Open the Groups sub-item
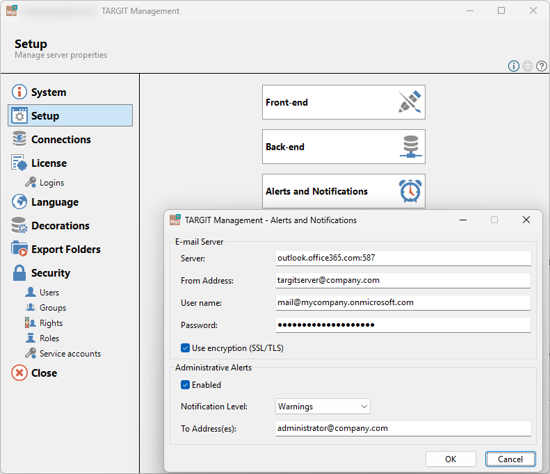 point(53,307)
